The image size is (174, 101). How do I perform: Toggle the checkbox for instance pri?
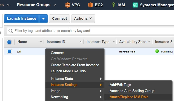coord(10,51)
